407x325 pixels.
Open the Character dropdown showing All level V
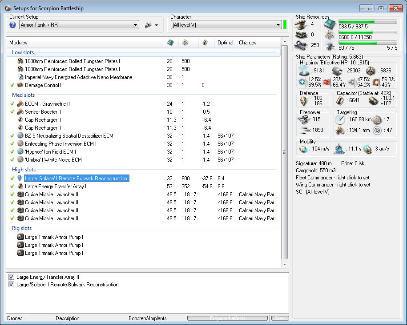coord(226,25)
